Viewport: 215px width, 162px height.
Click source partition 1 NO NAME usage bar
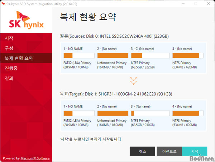click(79, 56)
